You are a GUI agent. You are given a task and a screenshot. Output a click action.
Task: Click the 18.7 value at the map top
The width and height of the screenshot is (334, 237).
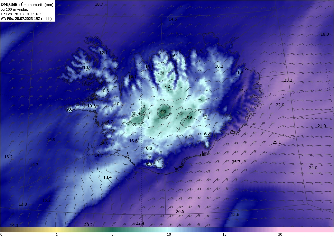pos(99,4)
